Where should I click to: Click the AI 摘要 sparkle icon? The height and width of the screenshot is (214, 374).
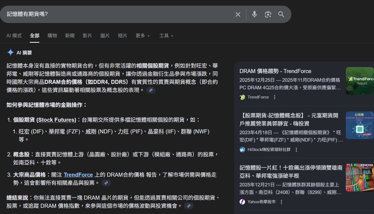click(x=10, y=52)
